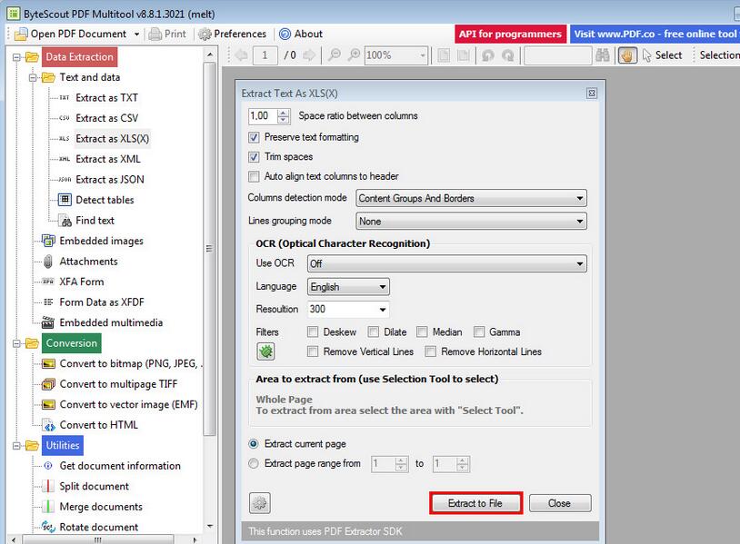Enable the Dilate filter checkbox

pyautogui.click(x=374, y=331)
